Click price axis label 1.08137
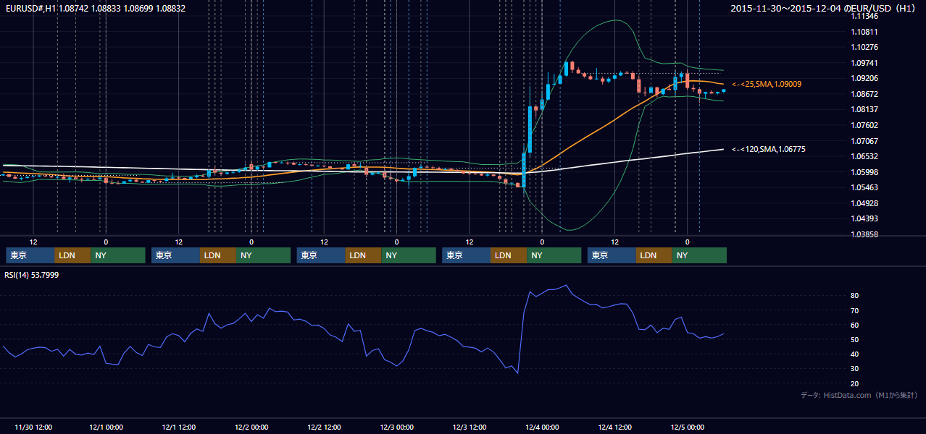This screenshot has height=434, width=926. tap(864, 109)
